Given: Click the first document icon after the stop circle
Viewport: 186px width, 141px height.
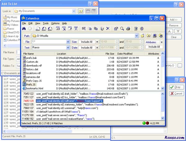Looking at the screenshot, I should [38, 29].
